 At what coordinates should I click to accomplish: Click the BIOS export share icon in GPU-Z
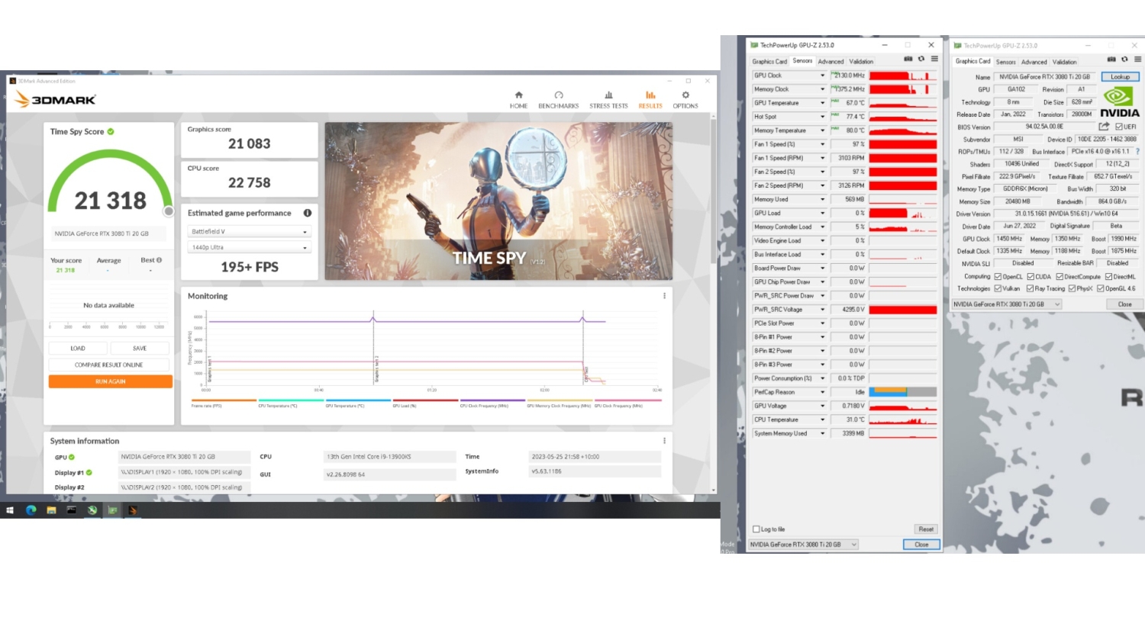(x=1104, y=127)
